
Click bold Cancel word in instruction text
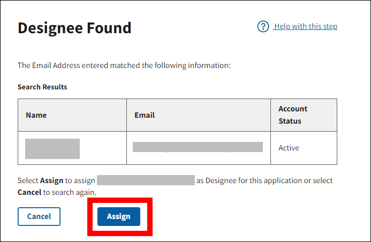(29, 192)
